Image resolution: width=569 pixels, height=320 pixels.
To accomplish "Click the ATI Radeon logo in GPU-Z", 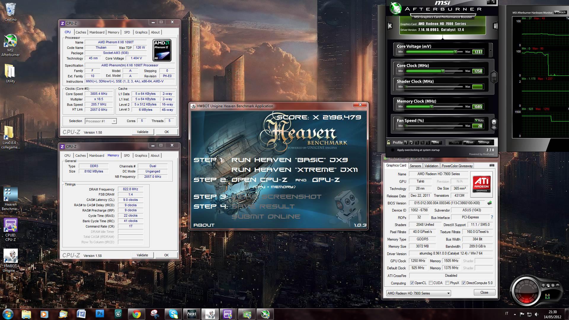I will coord(482,184).
